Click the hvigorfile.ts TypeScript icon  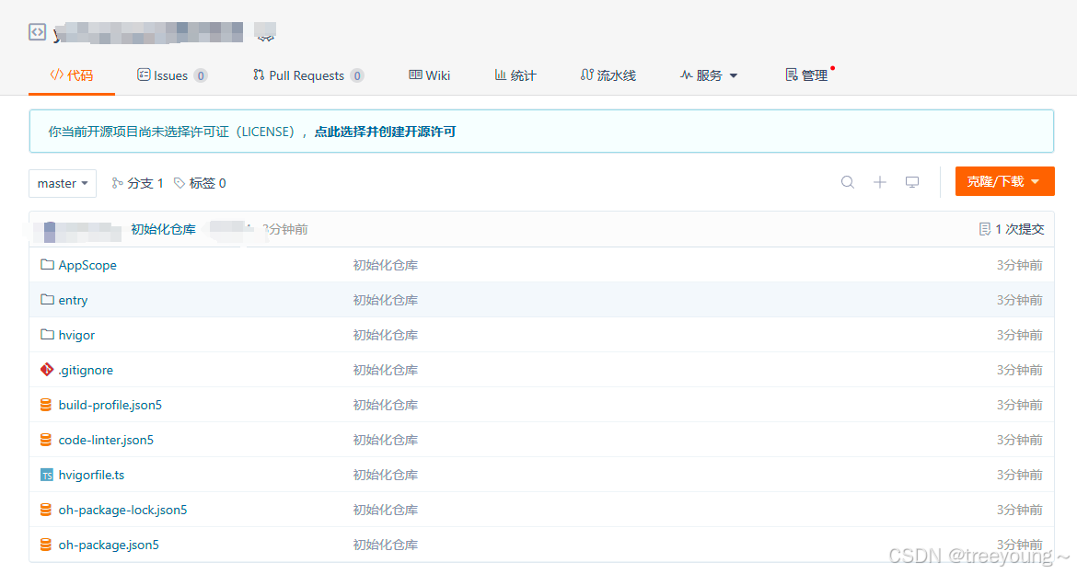pos(47,475)
